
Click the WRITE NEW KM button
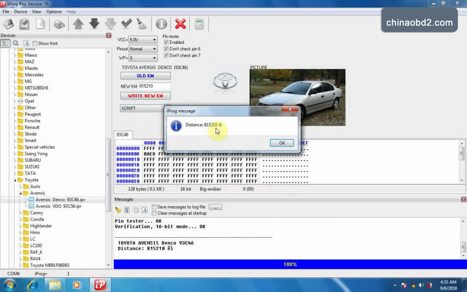tap(145, 96)
